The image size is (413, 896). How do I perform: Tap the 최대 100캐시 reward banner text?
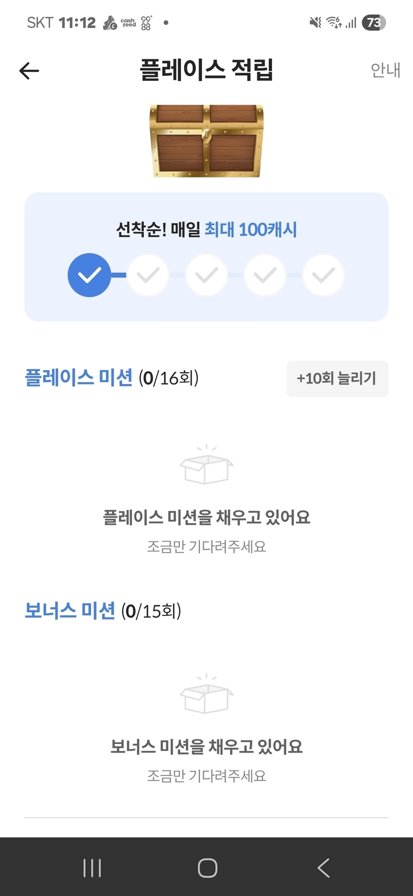[251, 230]
